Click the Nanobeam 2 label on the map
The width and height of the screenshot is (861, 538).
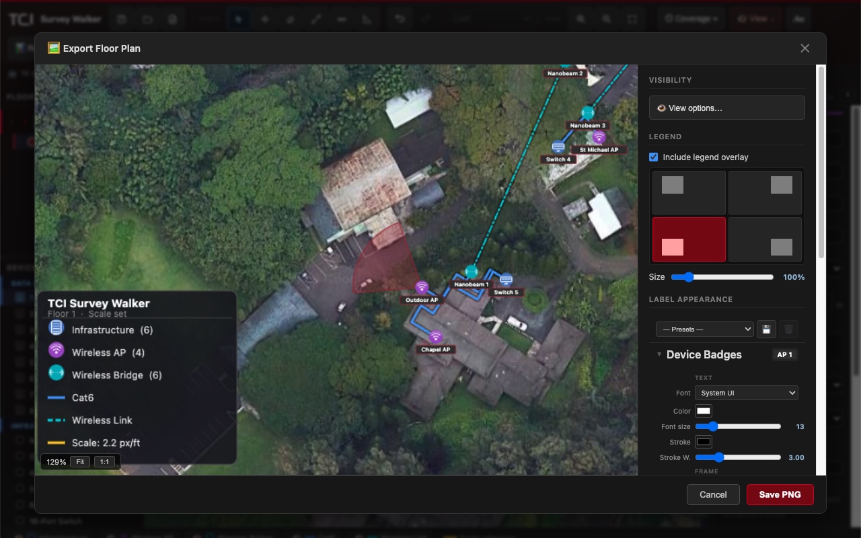(565, 73)
